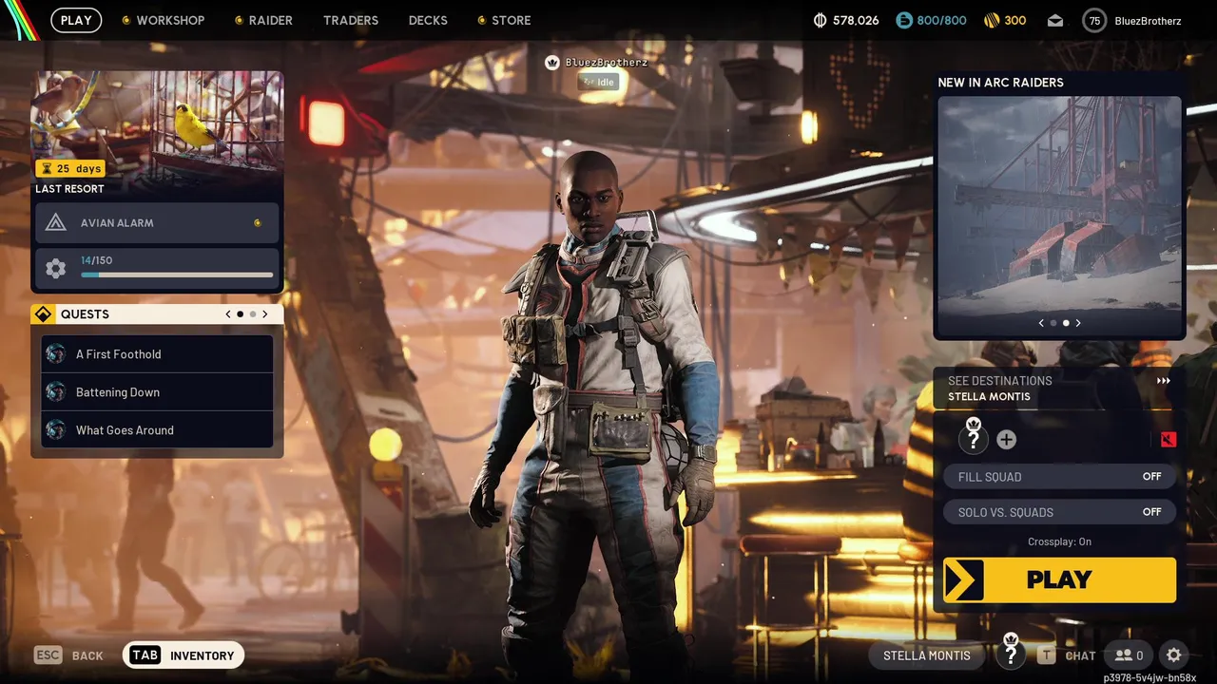Viewport: 1217px width, 684px height.
Task: Click the Quests diamond header icon
Action: [x=43, y=314]
